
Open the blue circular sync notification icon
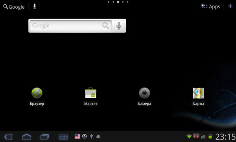(x=85, y=136)
